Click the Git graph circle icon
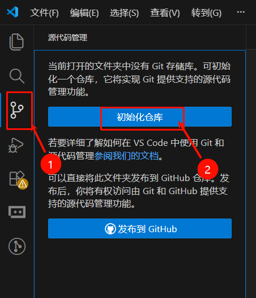Image resolution: width=256 pixels, height=298 pixels. coord(17,246)
